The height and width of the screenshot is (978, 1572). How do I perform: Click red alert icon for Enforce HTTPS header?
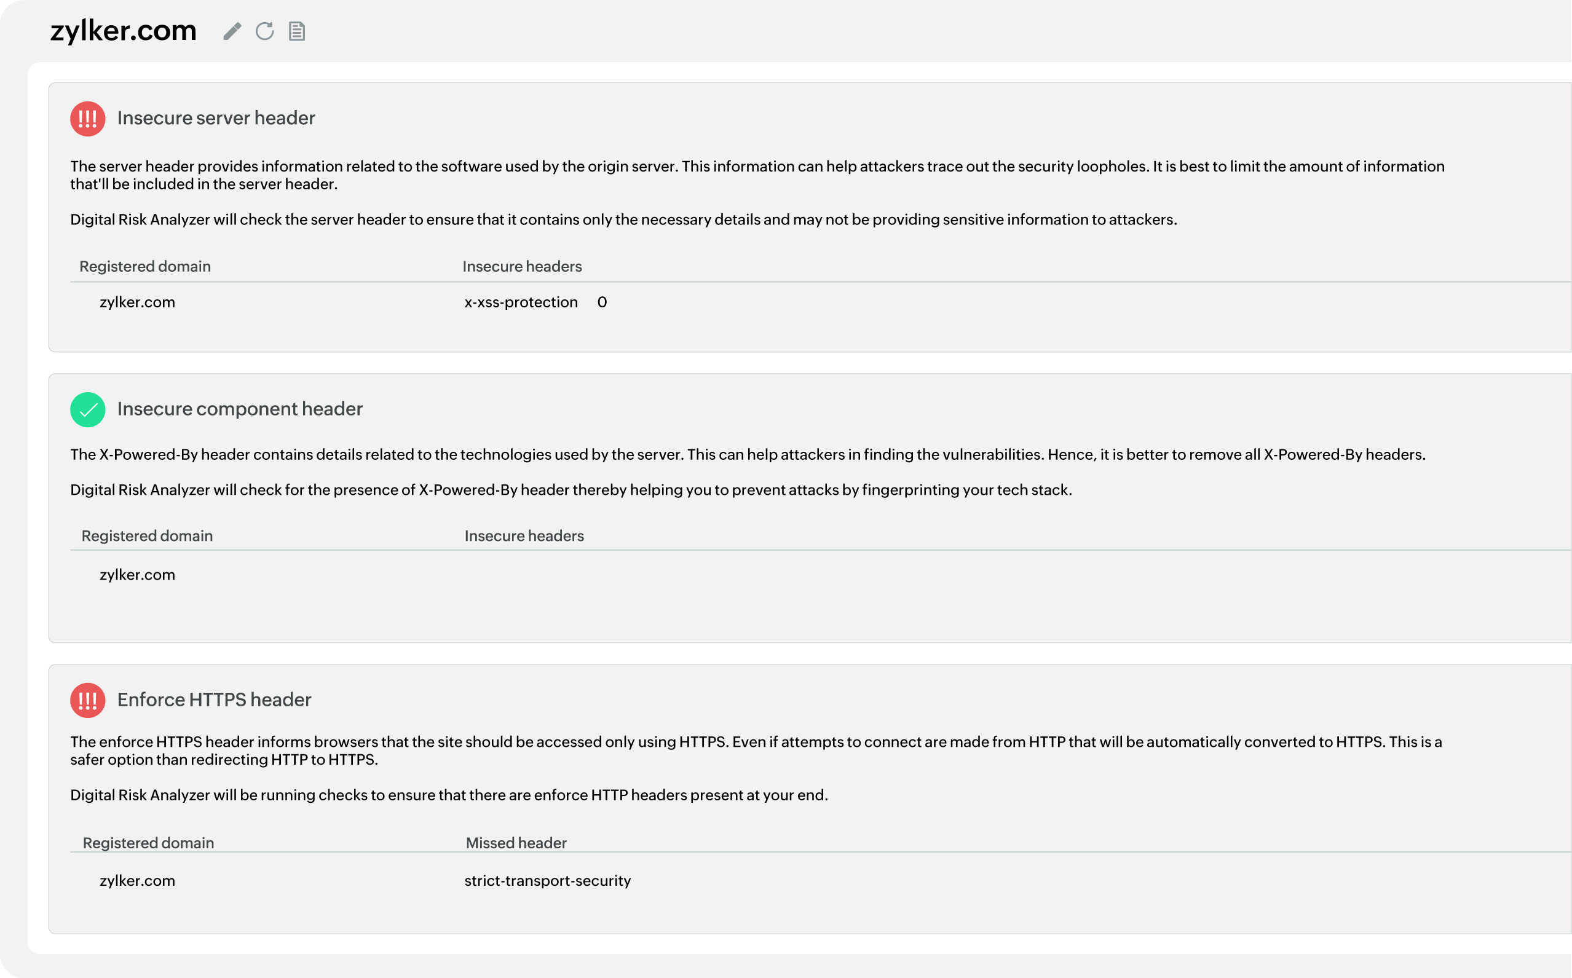click(x=88, y=701)
